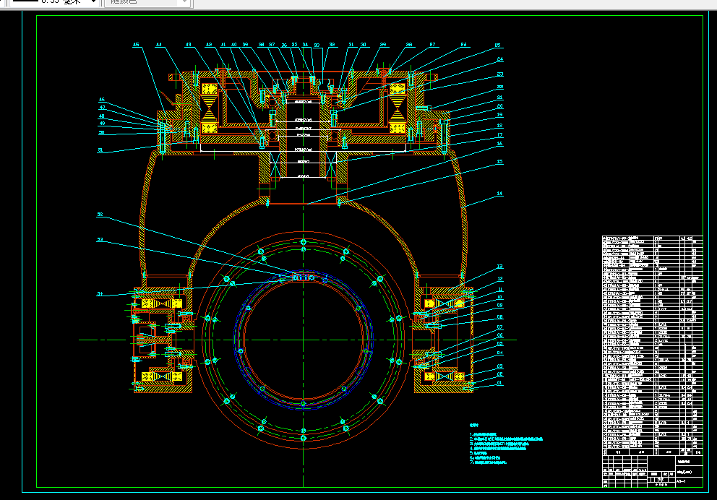The image size is (717, 500).
Task: Select balloon number 48 label
Action: [101, 116]
